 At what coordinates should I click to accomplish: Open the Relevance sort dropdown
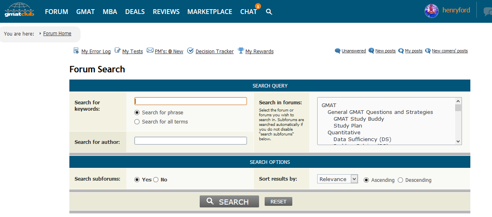click(x=337, y=179)
